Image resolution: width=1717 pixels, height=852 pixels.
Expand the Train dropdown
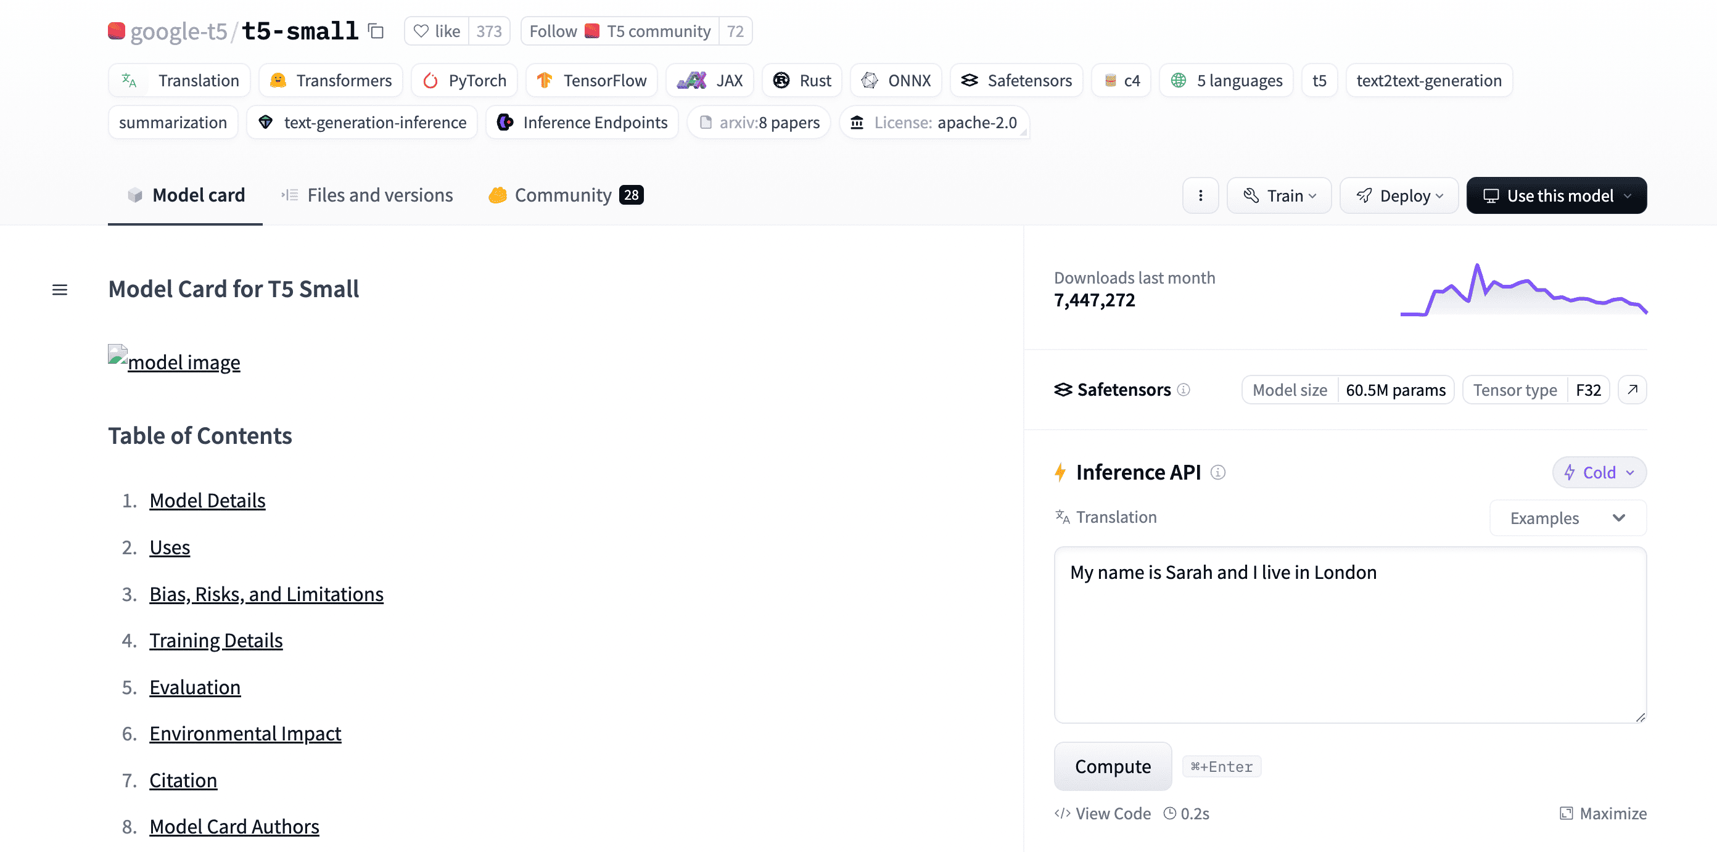[x=1278, y=195]
